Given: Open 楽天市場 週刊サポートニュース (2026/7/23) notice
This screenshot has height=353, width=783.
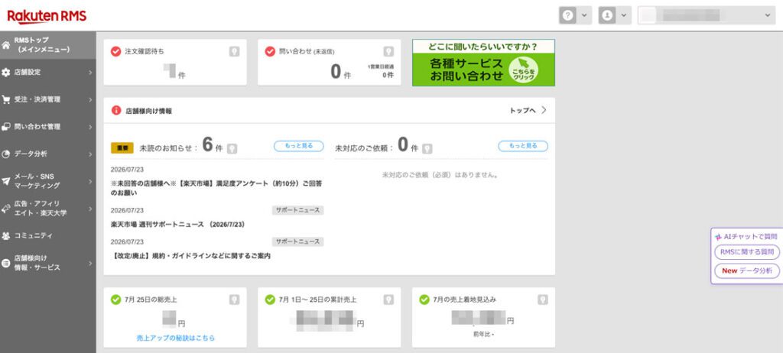Looking at the screenshot, I should point(177,225).
